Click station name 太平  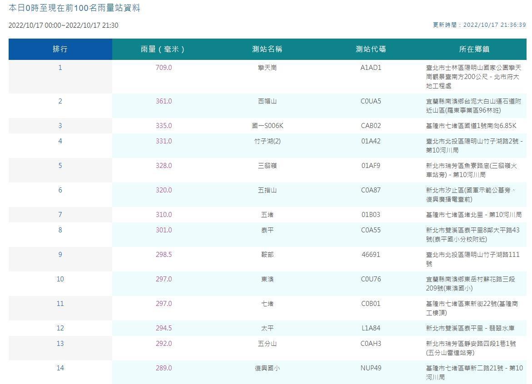coord(267,328)
